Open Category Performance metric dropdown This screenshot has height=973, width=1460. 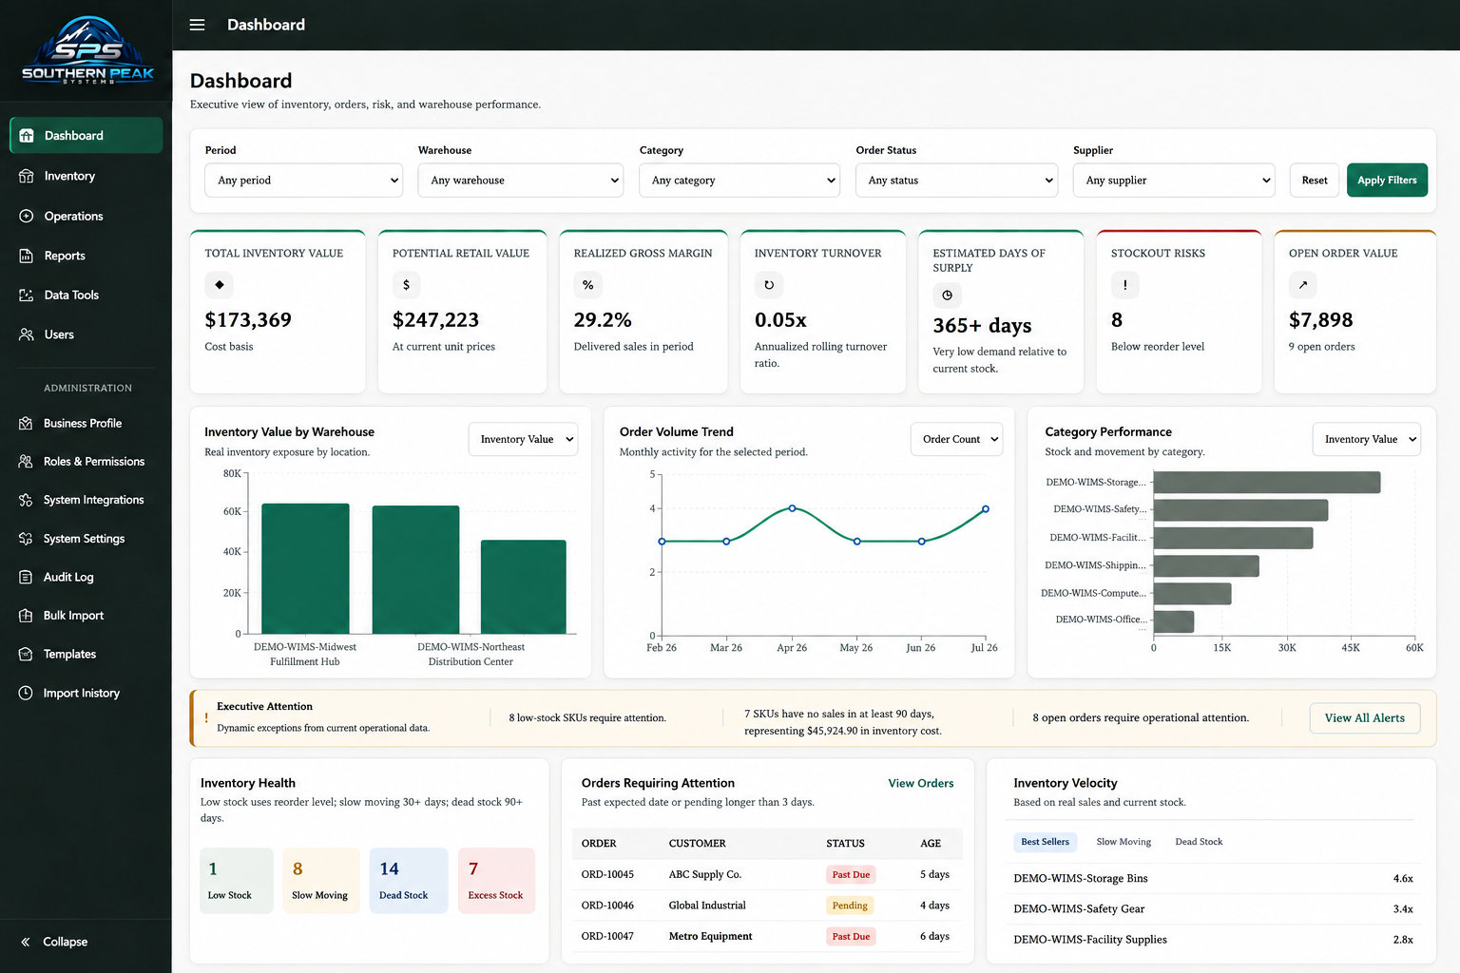(1367, 439)
